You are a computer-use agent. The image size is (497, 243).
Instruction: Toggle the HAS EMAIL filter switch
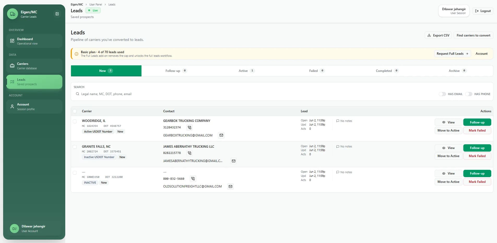(442, 94)
